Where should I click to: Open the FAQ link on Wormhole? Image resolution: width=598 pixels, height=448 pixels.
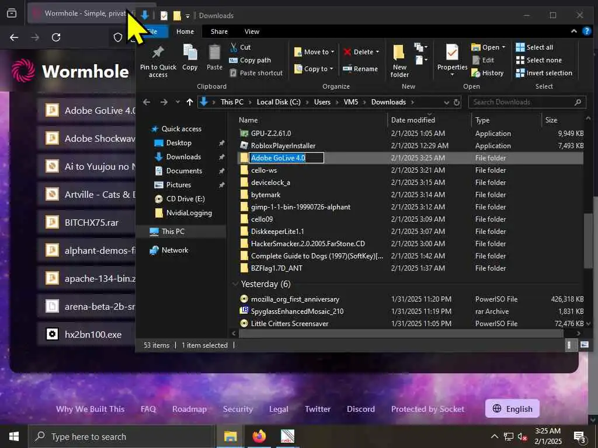click(x=148, y=409)
